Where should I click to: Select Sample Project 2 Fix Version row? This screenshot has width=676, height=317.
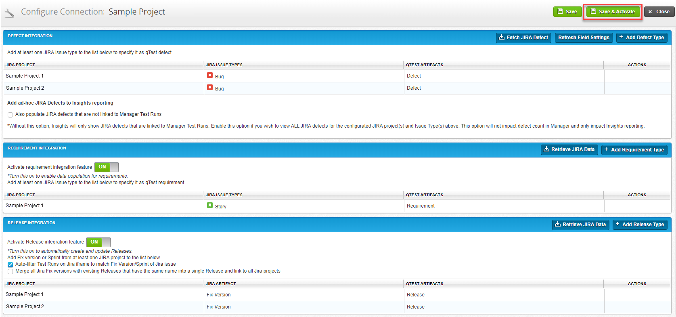(218, 307)
